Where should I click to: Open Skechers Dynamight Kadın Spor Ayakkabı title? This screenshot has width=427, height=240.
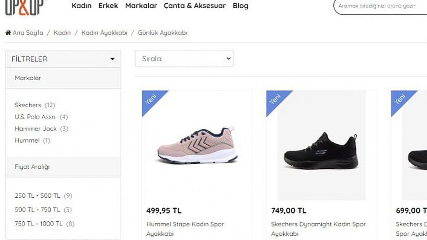[x=318, y=229]
